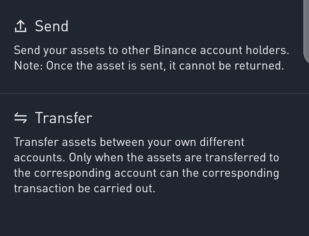The height and width of the screenshot is (236, 309).
Task: Click the Transfer double-arrow icon
Action: (x=21, y=118)
